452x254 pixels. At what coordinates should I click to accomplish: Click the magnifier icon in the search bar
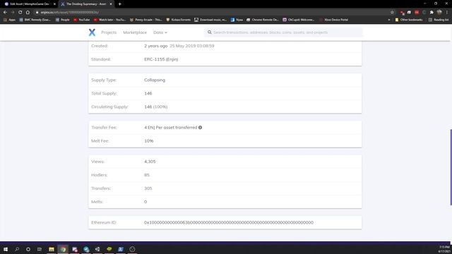[x=210, y=32]
